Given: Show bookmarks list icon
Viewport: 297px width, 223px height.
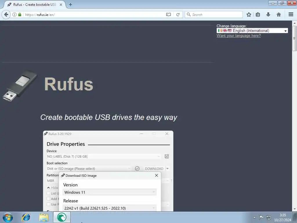Looking at the screenshot, I should (258, 15).
